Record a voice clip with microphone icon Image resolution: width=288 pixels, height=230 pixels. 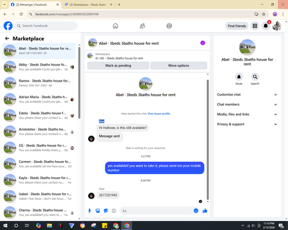coord(89,211)
